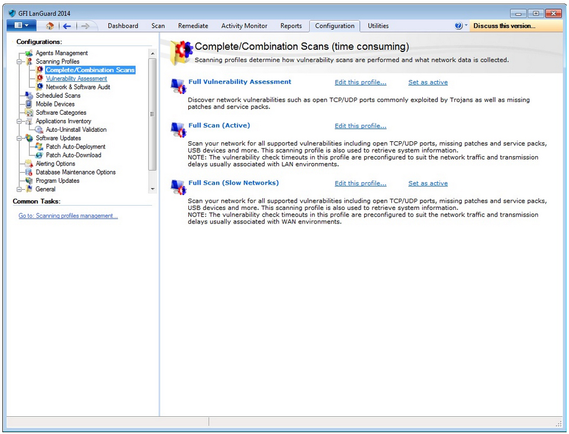
Task: Click the Applications Inventory icon
Action: point(29,121)
